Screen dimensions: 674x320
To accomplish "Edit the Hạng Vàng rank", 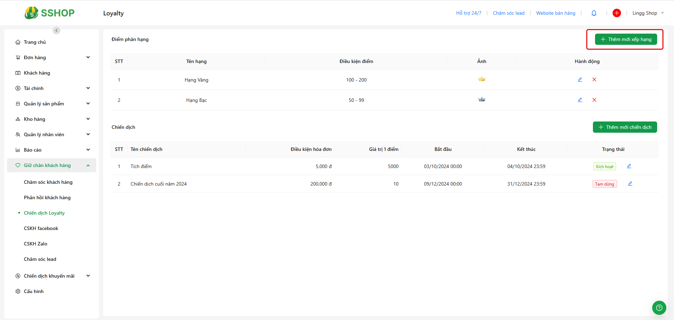I will [580, 80].
